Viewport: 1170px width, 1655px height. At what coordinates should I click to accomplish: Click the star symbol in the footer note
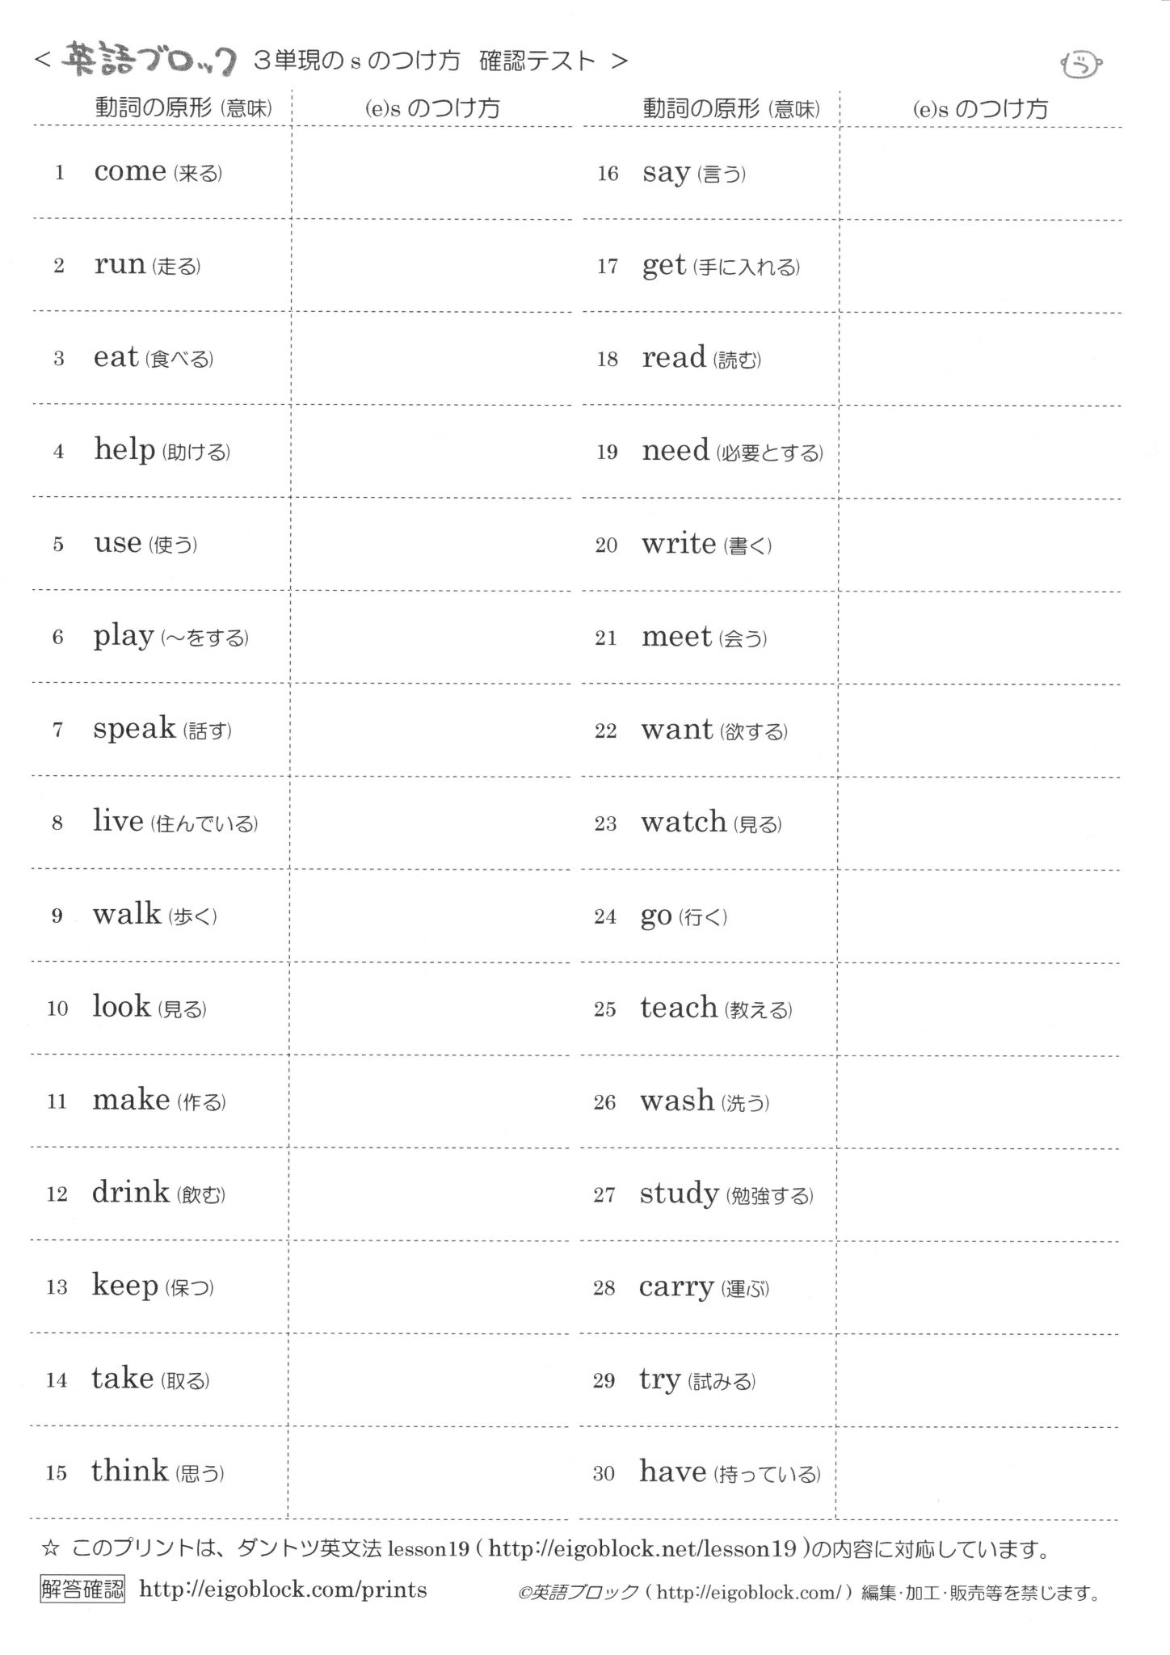coord(50,1549)
